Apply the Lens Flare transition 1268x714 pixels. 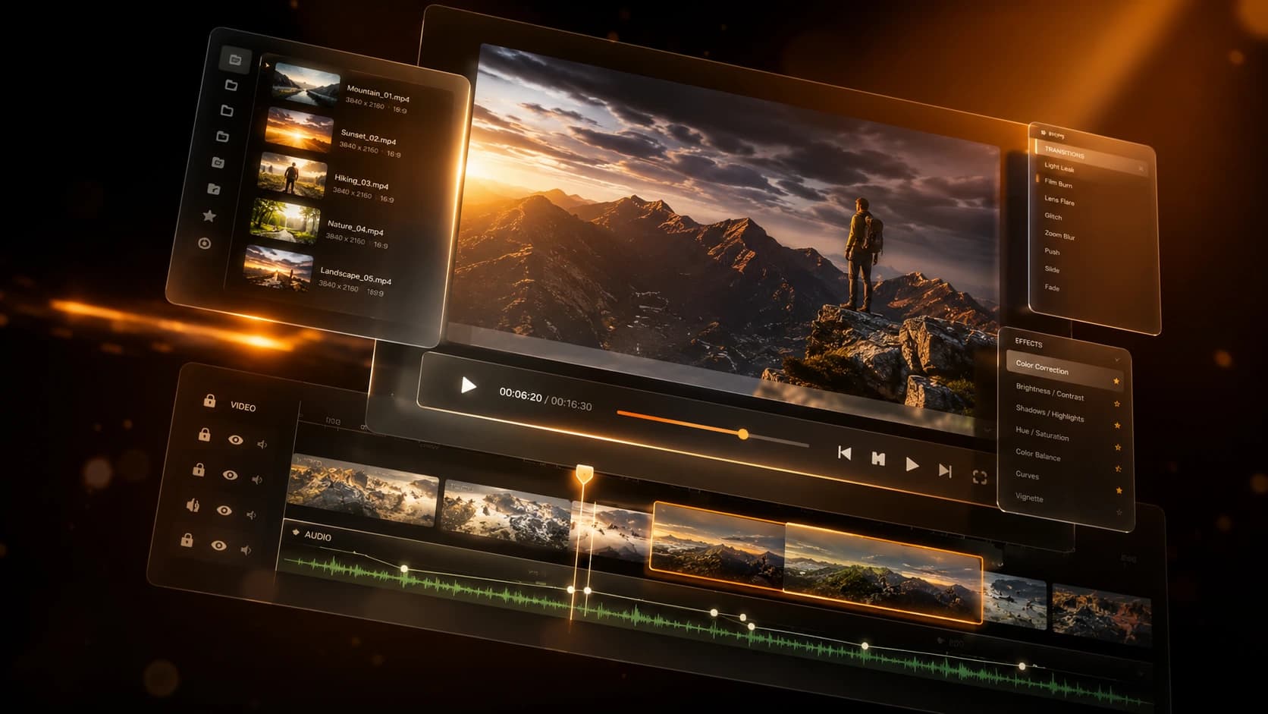(x=1059, y=201)
